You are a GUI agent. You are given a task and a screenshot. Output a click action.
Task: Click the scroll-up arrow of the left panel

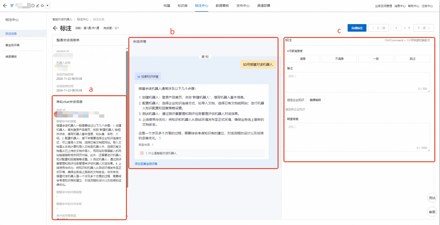point(127,48)
